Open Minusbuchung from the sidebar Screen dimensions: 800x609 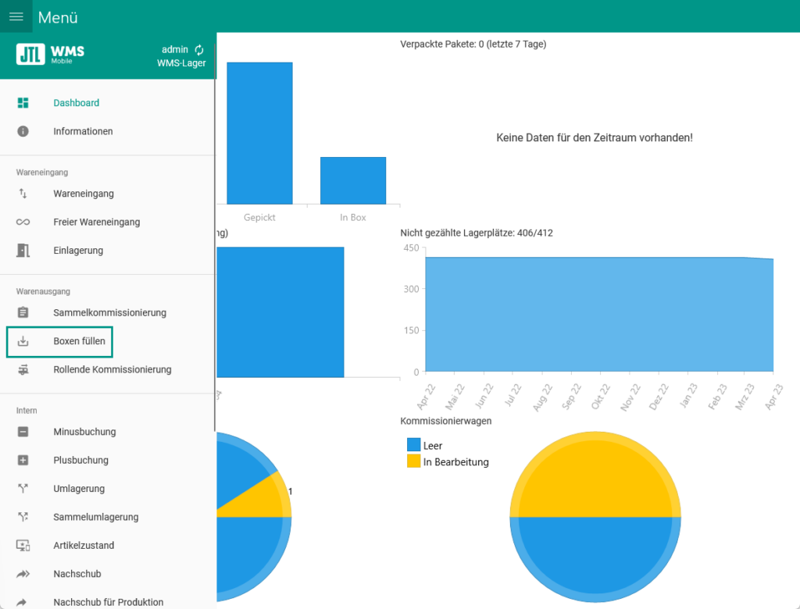pyautogui.click(x=83, y=431)
